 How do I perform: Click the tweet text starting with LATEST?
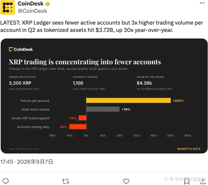point(102,26)
